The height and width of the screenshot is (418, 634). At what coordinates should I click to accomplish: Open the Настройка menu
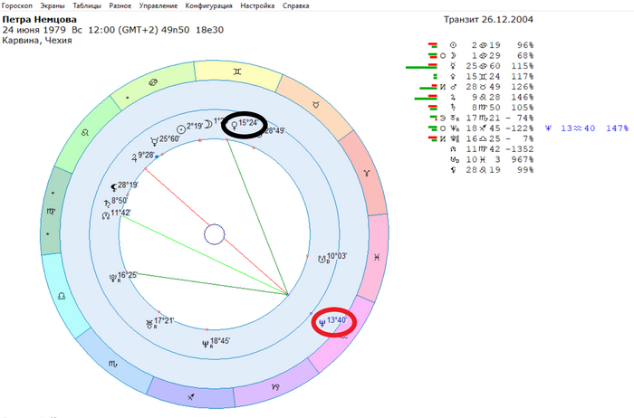coord(258,5)
